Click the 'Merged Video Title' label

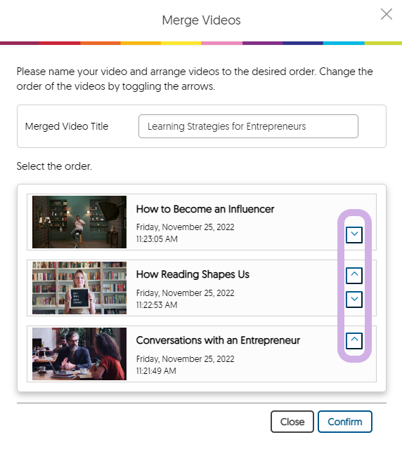point(67,126)
